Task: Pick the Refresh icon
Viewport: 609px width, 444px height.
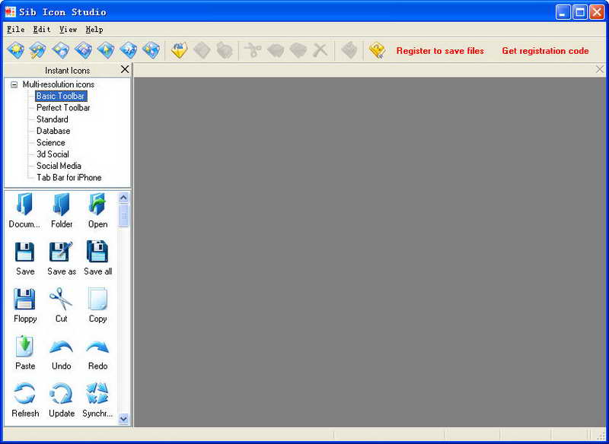Action: [x=25, y=400]
